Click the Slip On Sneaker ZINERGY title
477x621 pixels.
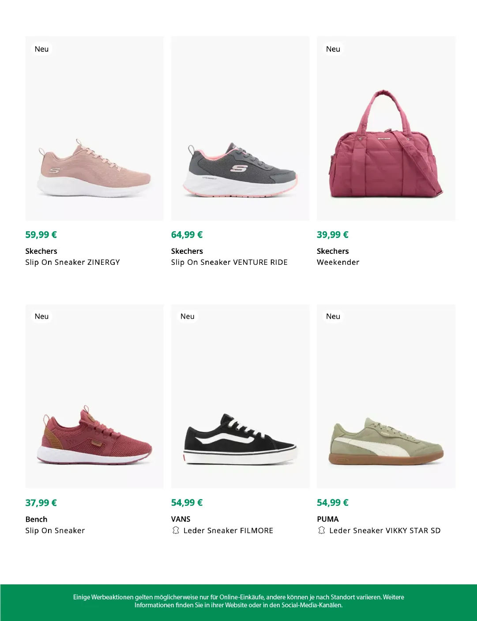pyautogui.click(x=72, y=262)
